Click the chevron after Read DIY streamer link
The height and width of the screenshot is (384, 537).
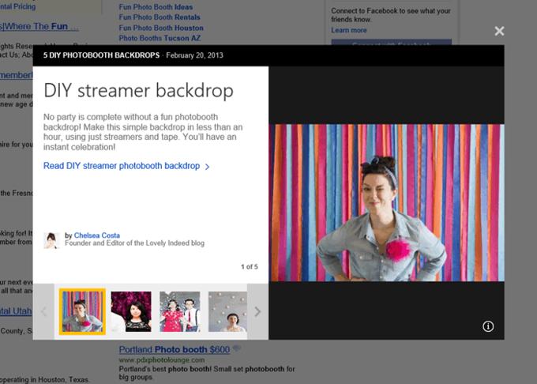pyautogui.click(x=208, y=167)
